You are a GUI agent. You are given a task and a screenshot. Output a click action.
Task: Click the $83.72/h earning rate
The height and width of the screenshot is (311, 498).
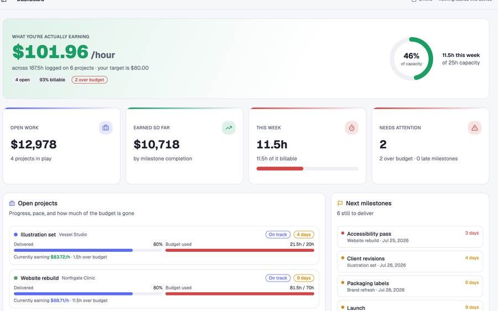(60, 257)
